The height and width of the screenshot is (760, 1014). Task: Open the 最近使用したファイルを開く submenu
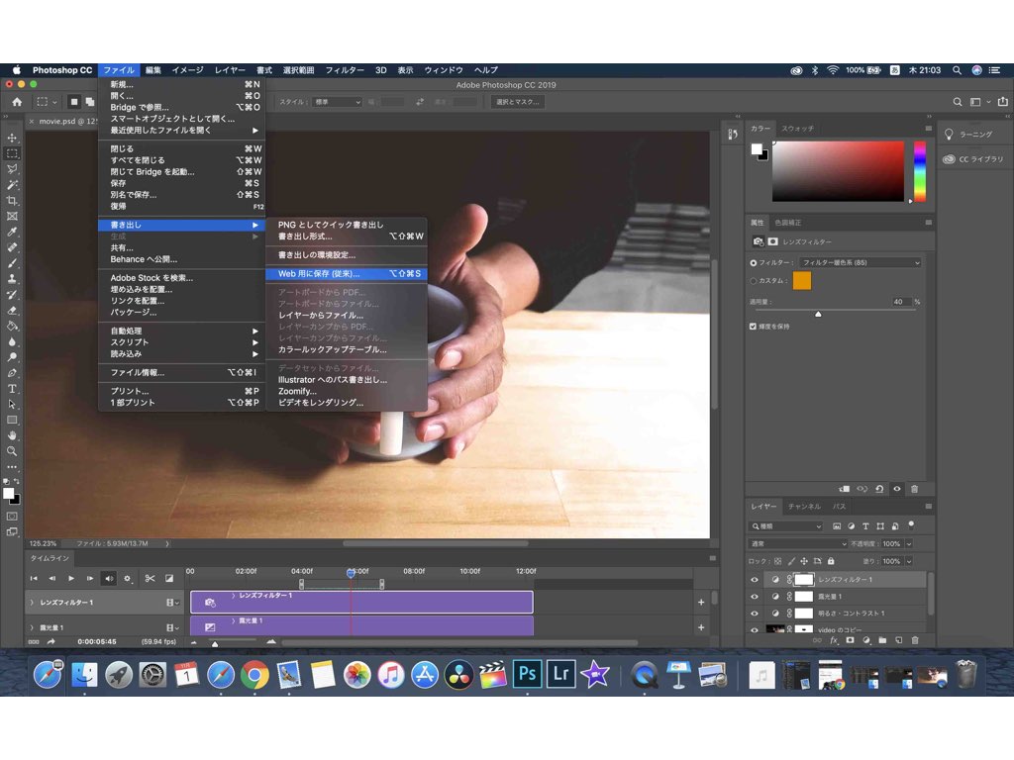click(x=184, y=130)
